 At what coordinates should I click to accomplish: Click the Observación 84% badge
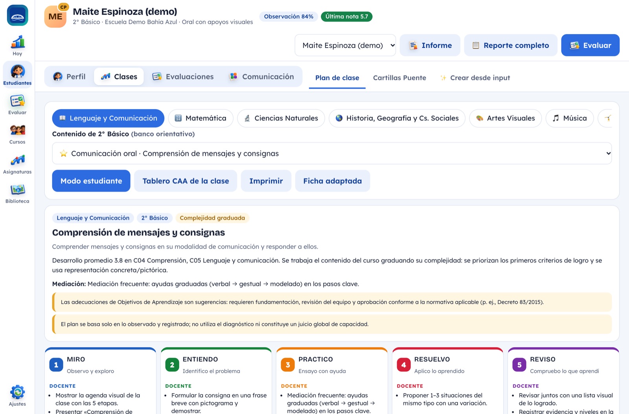(x=289, y=16)
